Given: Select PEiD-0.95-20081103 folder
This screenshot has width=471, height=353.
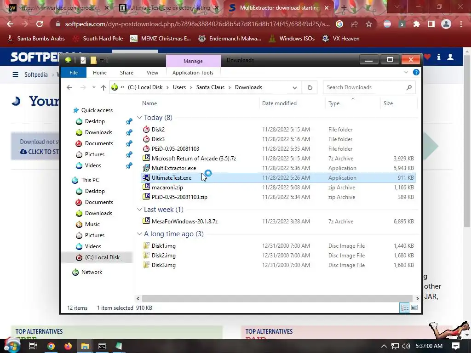Looking at the screenshot, I should (x=175, y=149).
